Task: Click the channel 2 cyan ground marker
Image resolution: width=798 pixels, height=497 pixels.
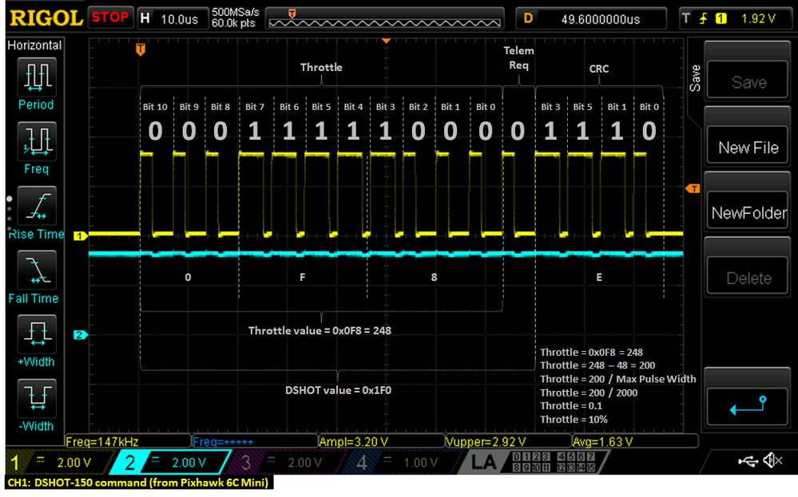Action: click(81, 335)
